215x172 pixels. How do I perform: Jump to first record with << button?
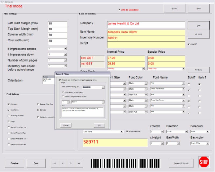(x=55, y=163)
